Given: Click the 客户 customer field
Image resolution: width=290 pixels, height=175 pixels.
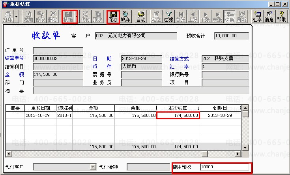Looking at the screenshot, I should (136, 36).
